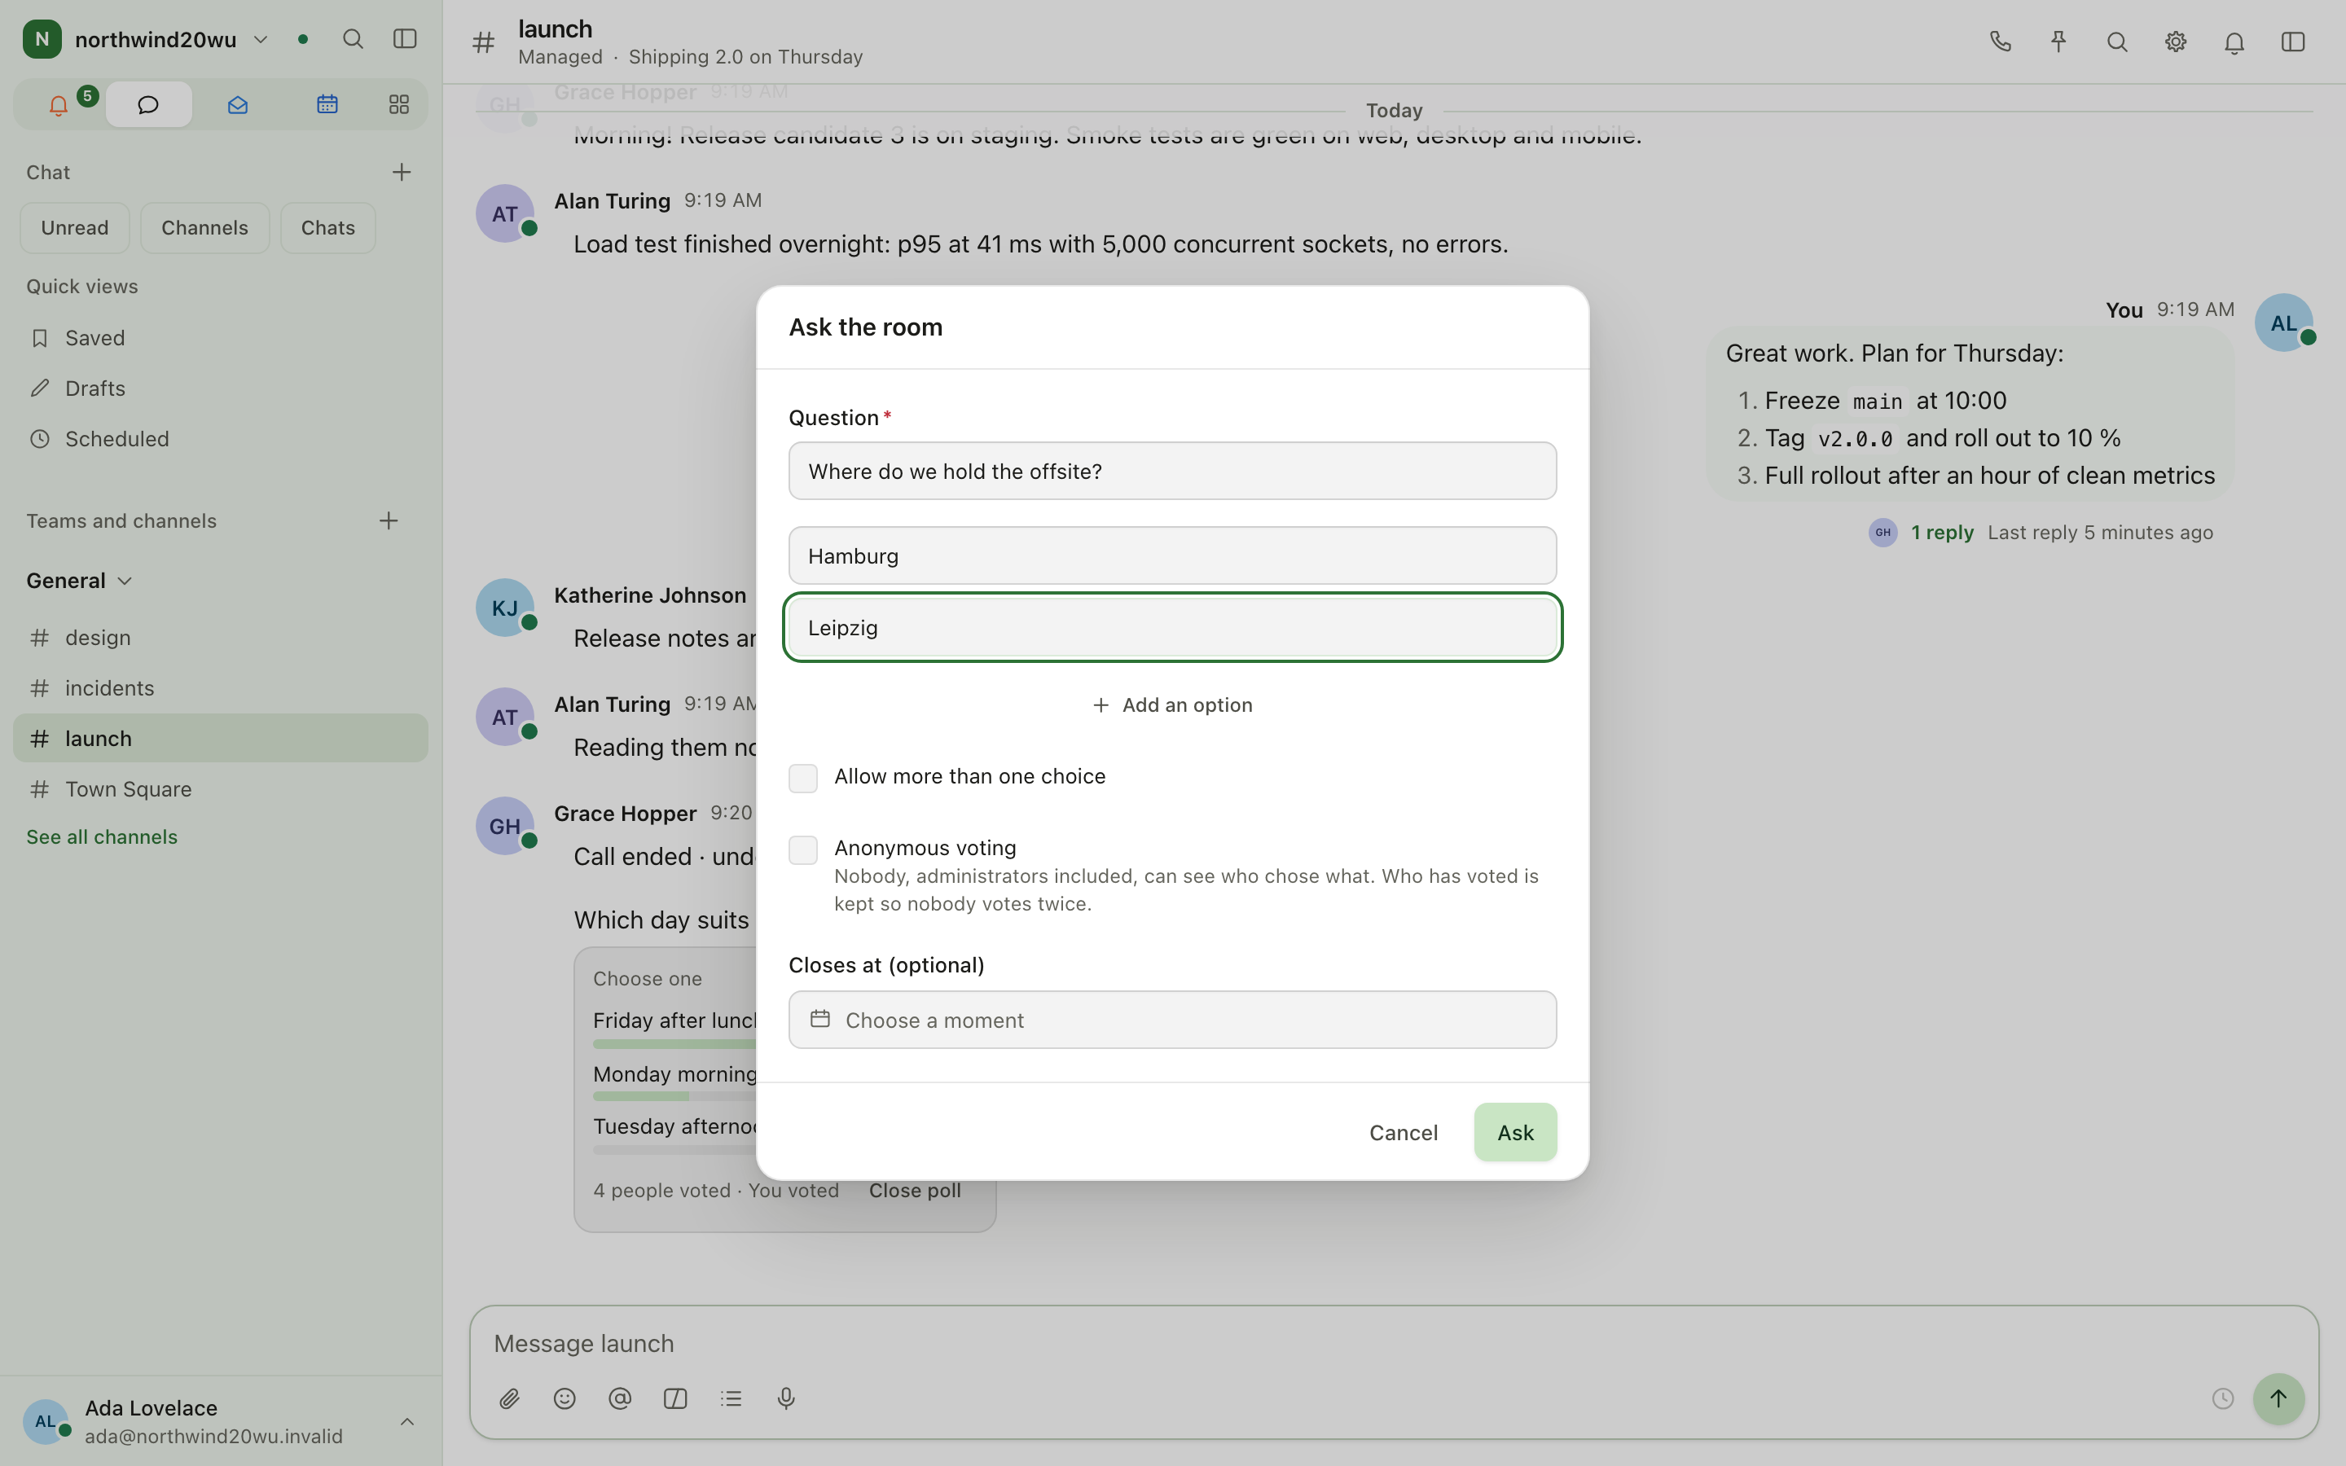Toggle the right side panel icon
Viewport: 2346px width, 1466px height.
[2293, 42]
